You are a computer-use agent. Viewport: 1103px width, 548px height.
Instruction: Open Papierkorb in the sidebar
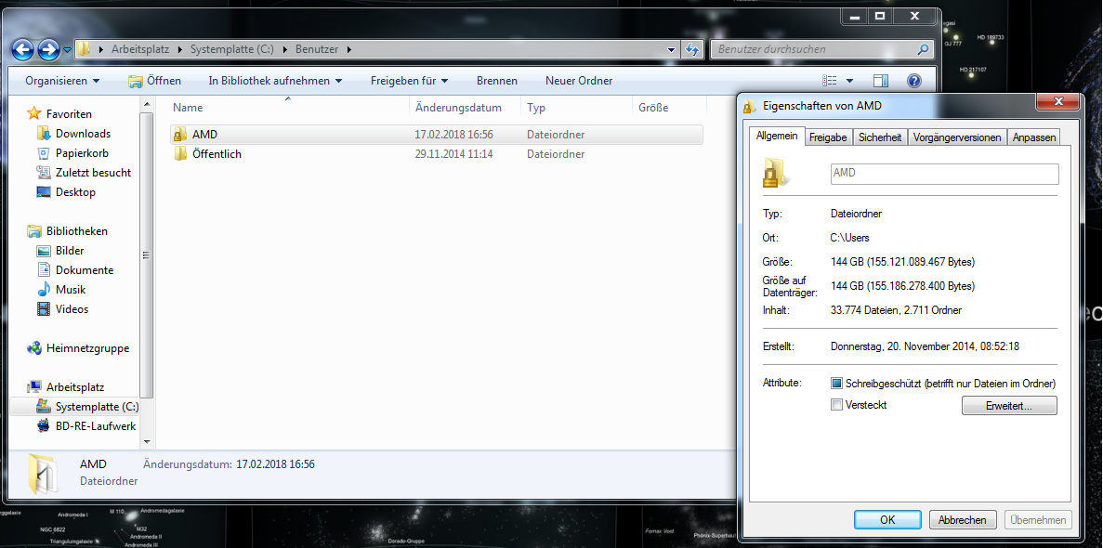tap(72, 153)
